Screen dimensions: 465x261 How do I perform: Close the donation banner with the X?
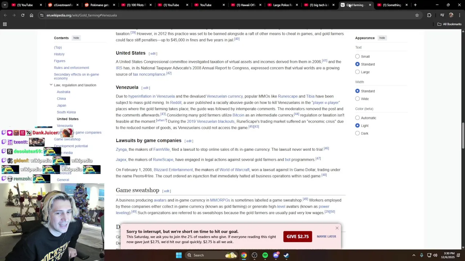click(337, 228)
